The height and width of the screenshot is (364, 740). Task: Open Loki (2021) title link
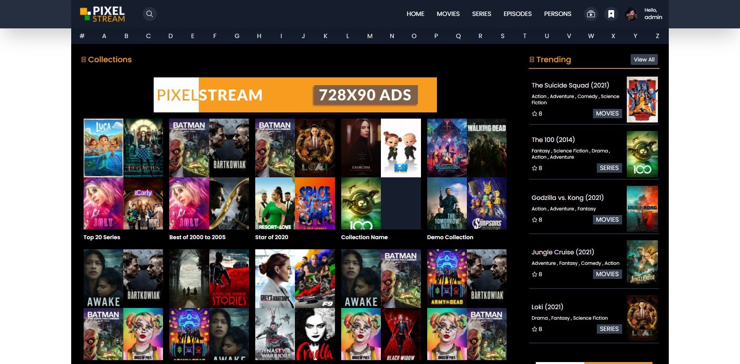[547, 307]
